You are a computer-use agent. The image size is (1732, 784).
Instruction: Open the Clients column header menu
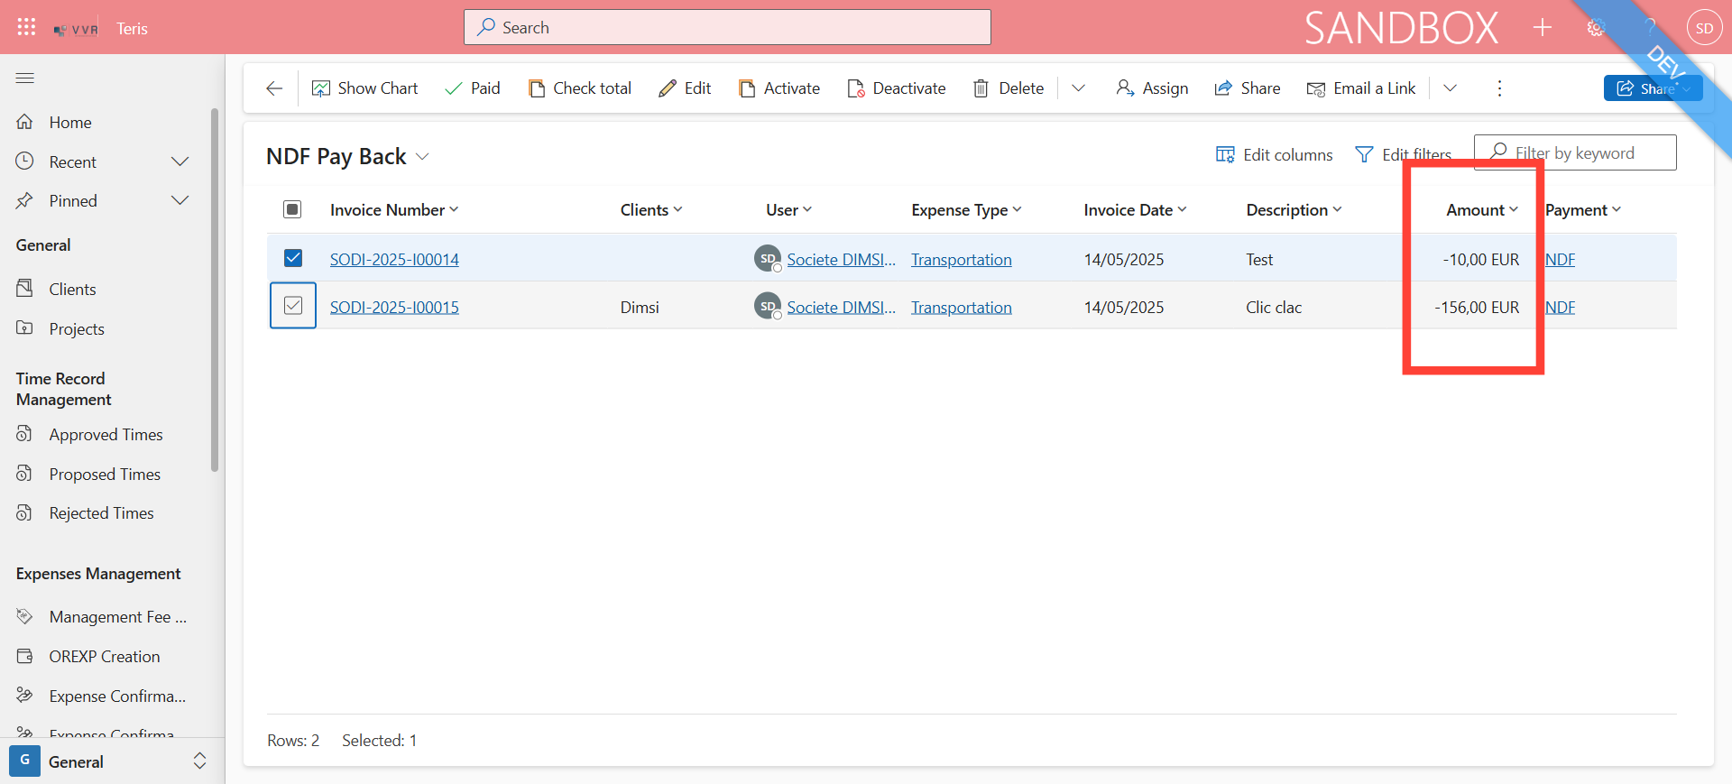click(x=651, y=210)
